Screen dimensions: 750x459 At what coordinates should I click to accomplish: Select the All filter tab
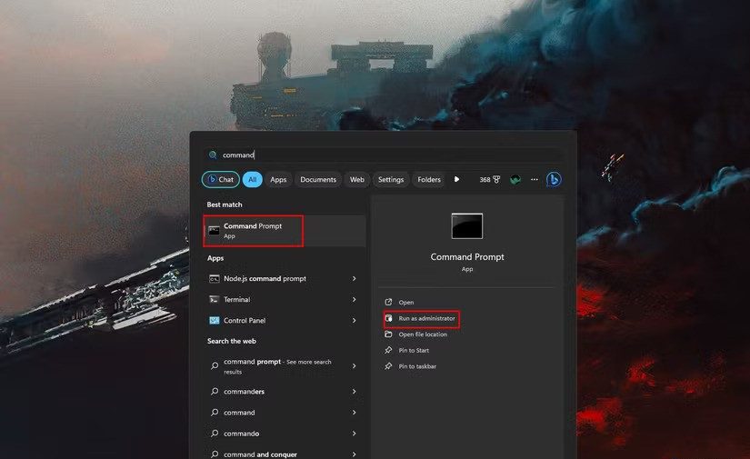click(253, 180)
